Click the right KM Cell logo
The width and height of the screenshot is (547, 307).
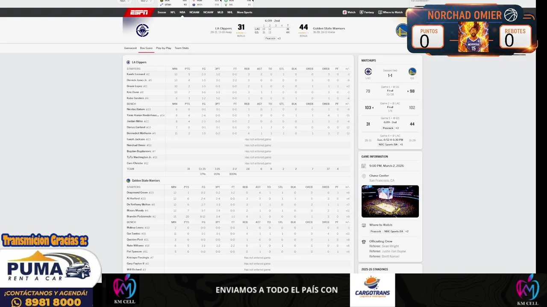click(528, 290)
